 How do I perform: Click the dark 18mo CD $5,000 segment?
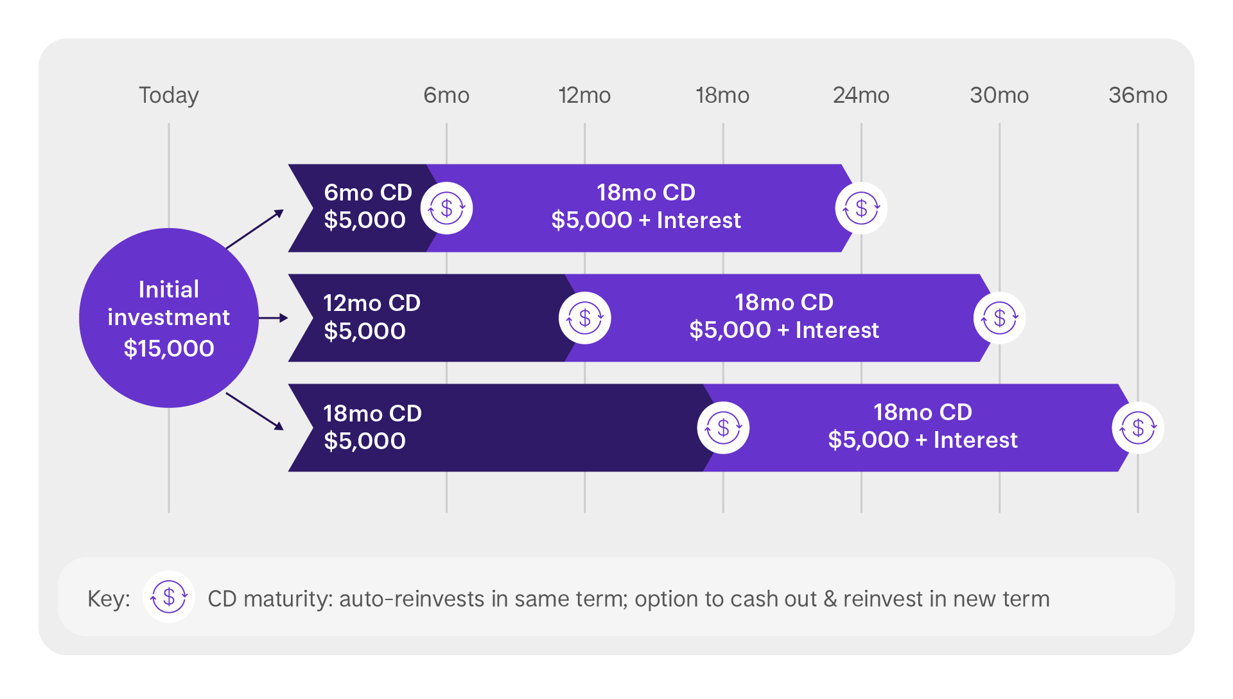click(501, 428)
